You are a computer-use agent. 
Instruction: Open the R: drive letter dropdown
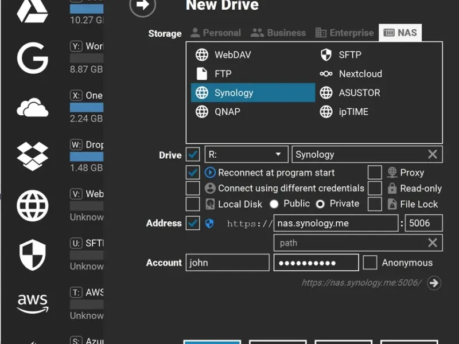[247, 154]
